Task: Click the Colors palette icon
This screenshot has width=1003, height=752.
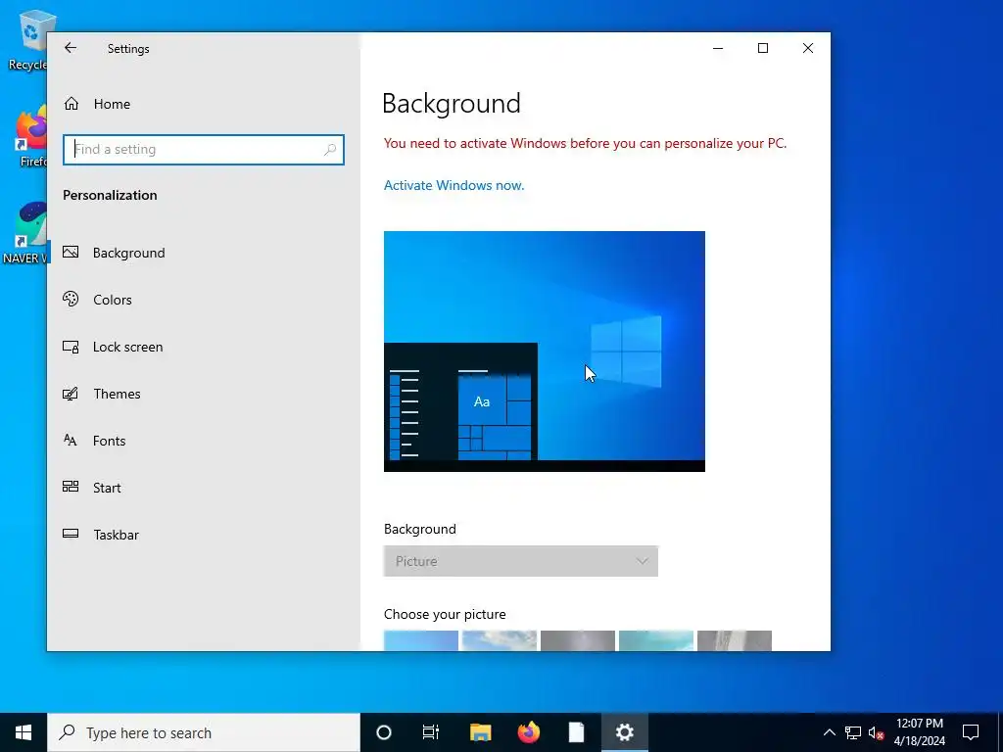Action: point(71,299)
